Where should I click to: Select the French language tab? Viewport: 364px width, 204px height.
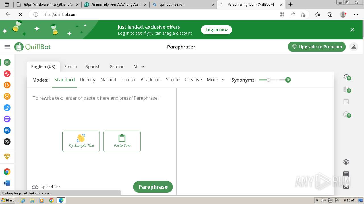click(71, 67)
